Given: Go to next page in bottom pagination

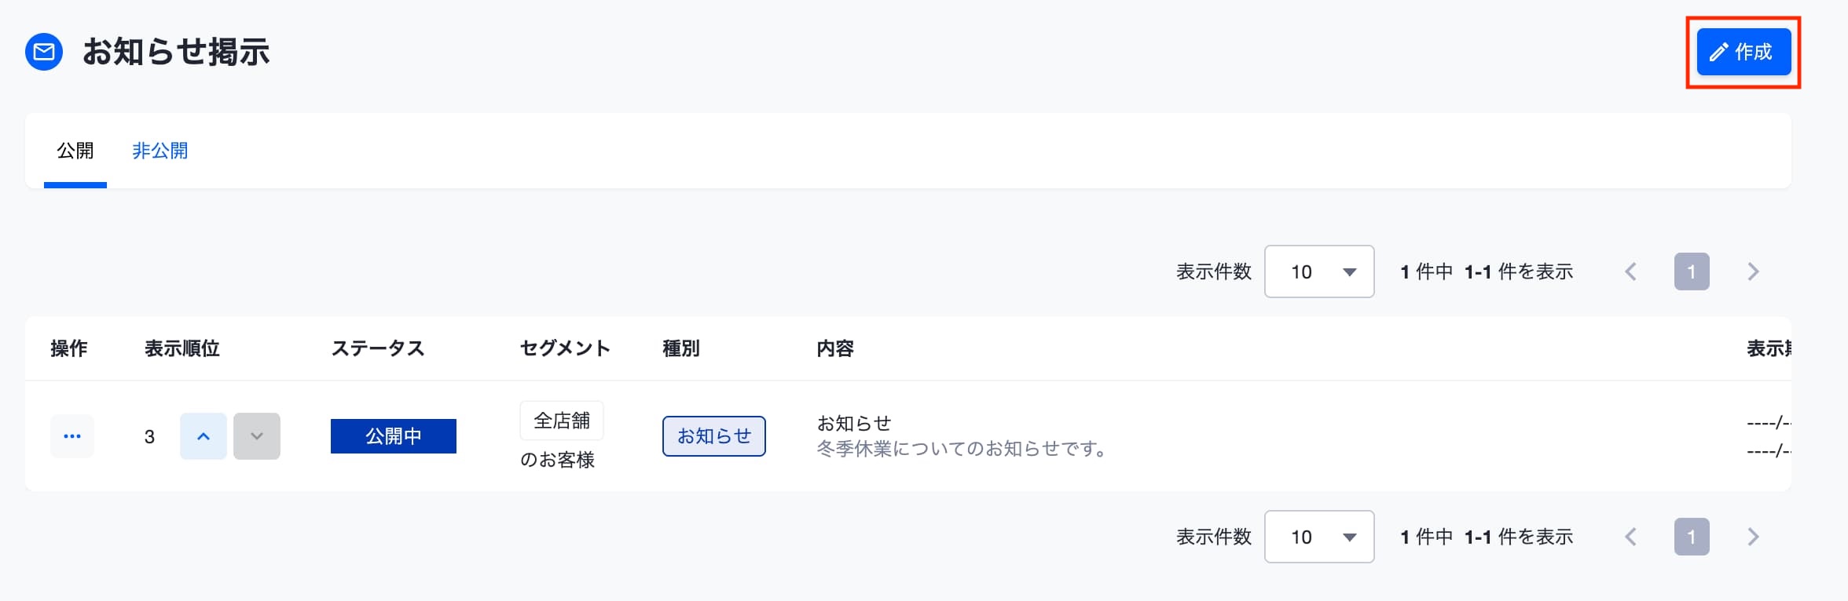Looking at the screenshot, I should [1753, 537].
